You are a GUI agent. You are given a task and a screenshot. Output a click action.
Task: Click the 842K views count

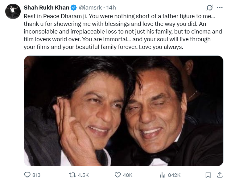click(x=174, y=175)
